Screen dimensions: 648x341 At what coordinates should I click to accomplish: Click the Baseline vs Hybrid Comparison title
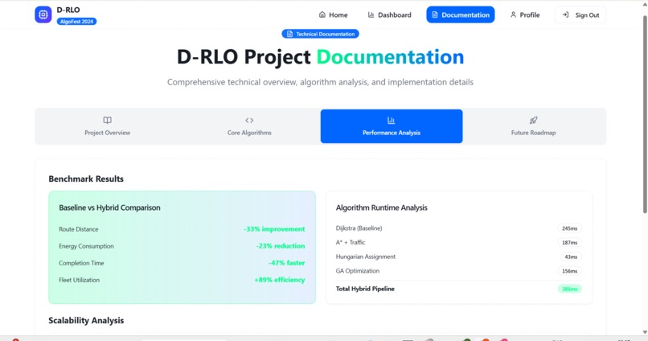click(109, 207)
